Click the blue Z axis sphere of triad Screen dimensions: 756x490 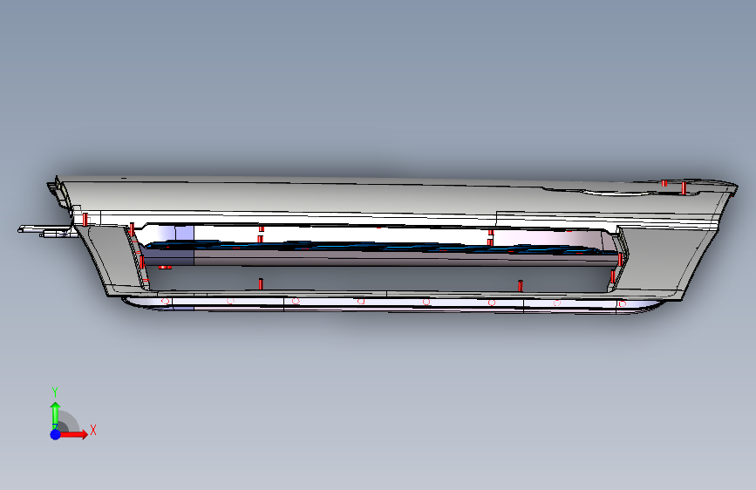coord(56,434)
